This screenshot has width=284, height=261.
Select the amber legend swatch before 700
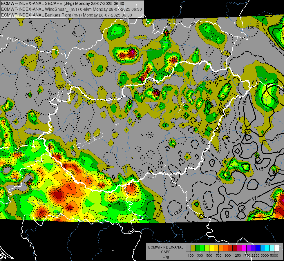[x=216, y=248]
